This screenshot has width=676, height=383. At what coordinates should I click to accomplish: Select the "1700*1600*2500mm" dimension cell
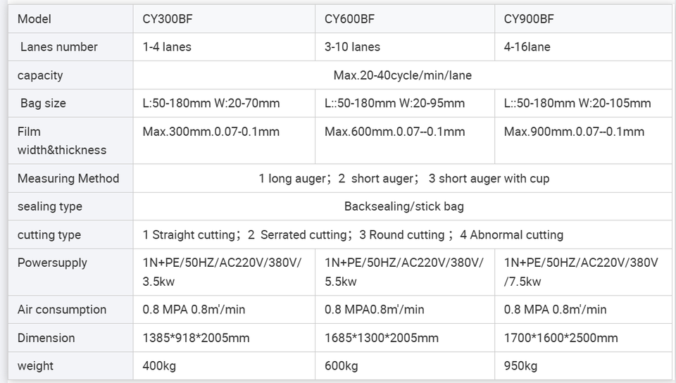coord(561,338)
